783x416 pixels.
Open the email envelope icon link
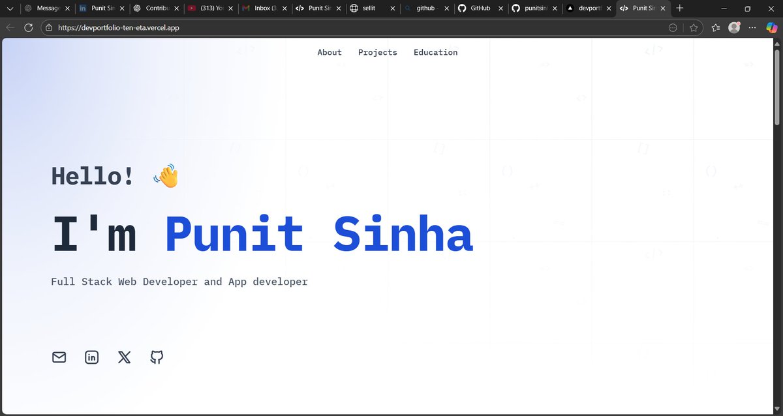pyautogui.click(x=59, y=357)
